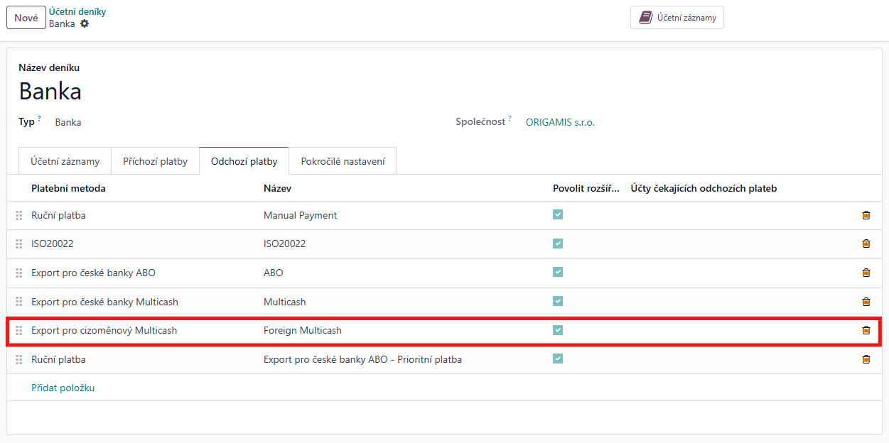The width and height of the screenshot is (889, 443).
Task: Click drag handle of Export pro české banky ABO
Action: click(x=19, y=273)
